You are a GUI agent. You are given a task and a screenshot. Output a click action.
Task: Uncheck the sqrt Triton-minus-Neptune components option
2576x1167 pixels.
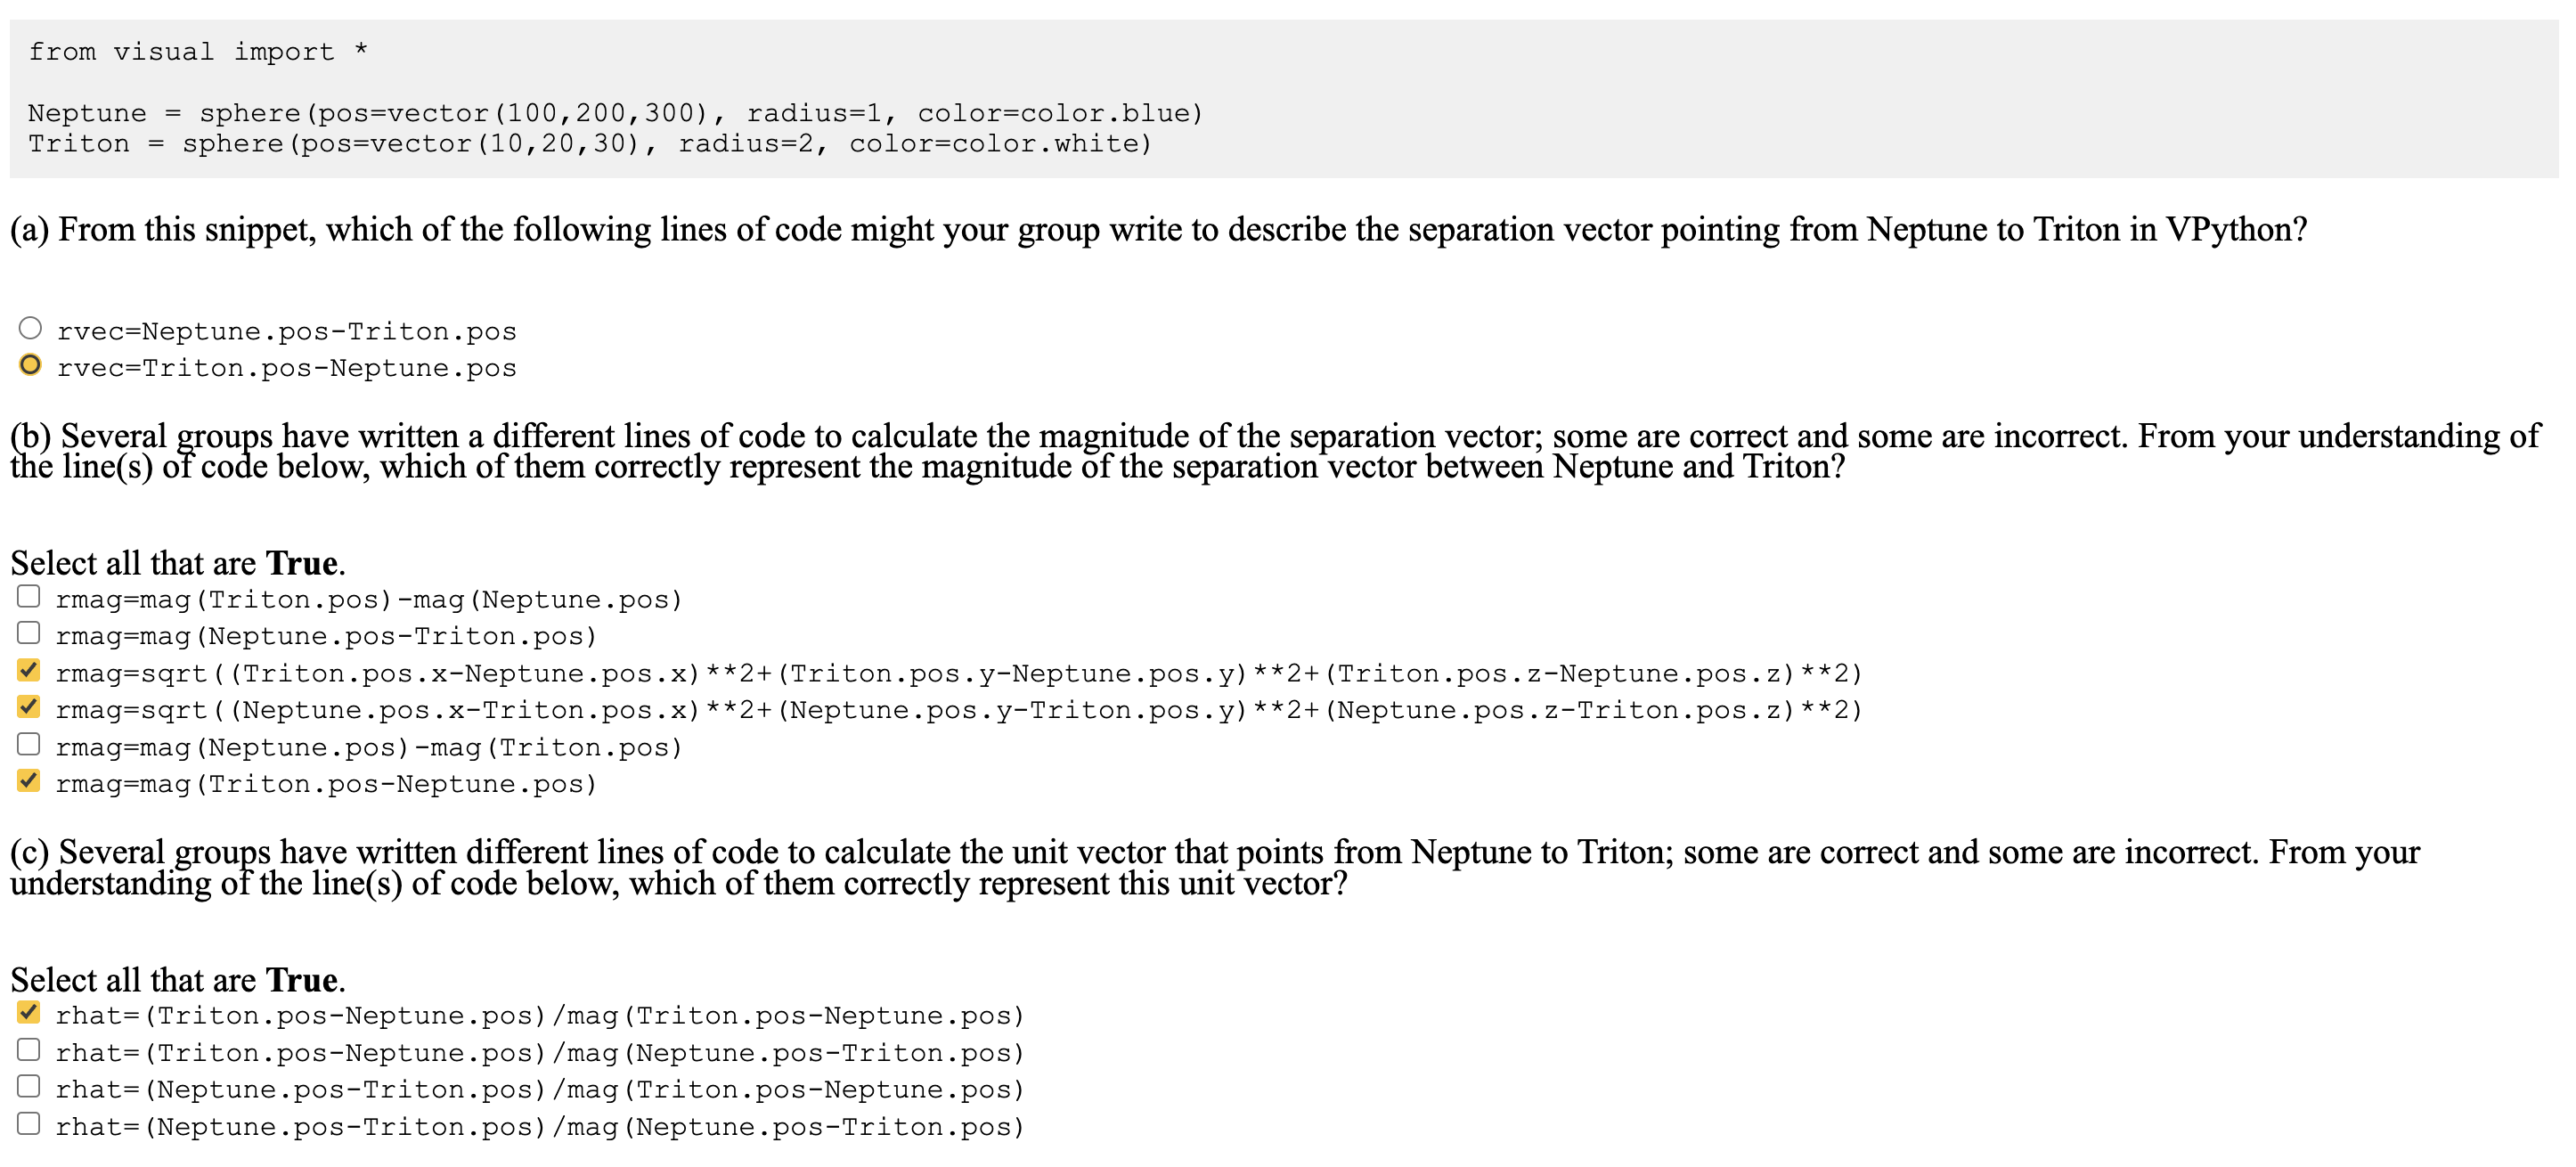point(29,670)
